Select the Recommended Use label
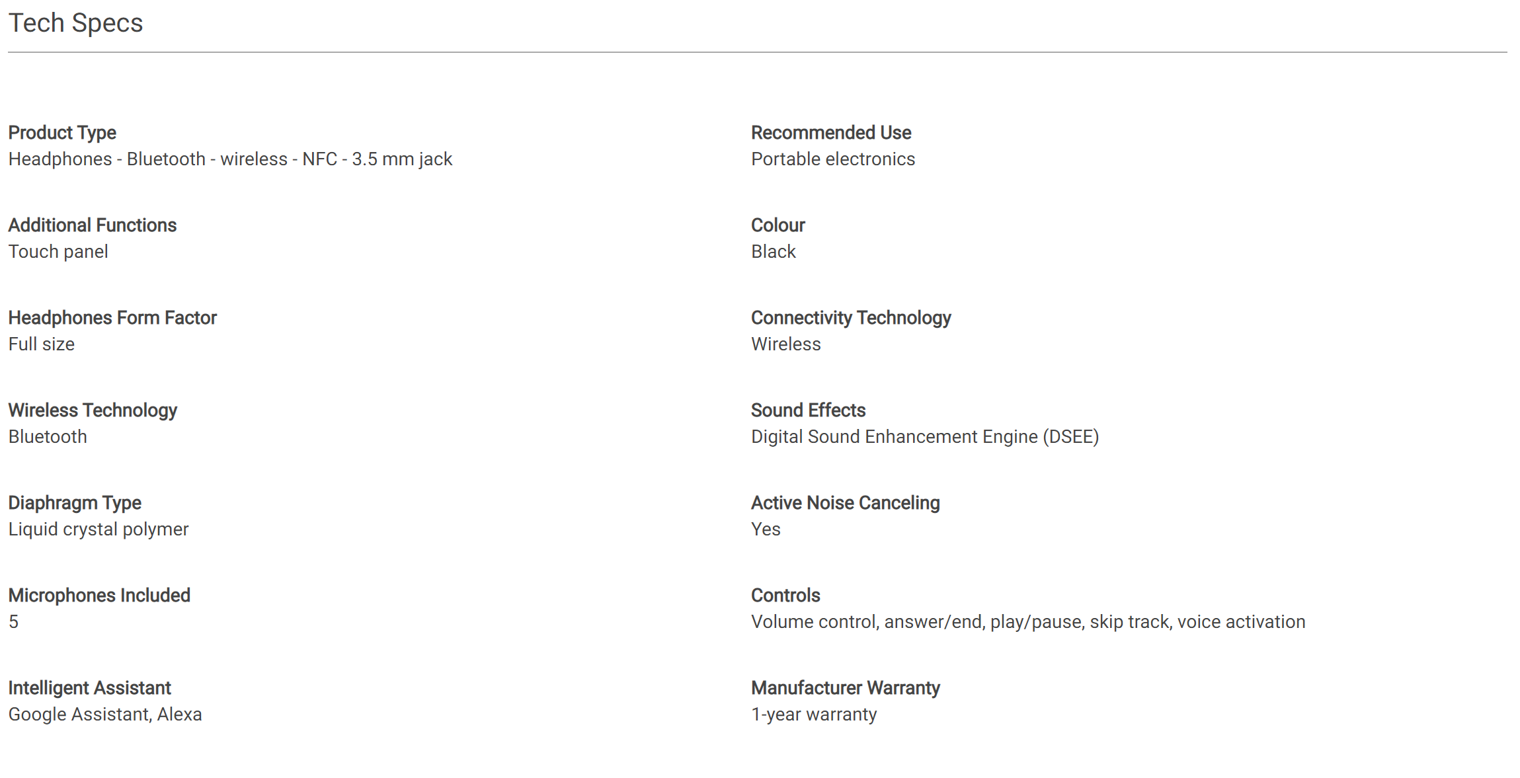 coord(831,133)
